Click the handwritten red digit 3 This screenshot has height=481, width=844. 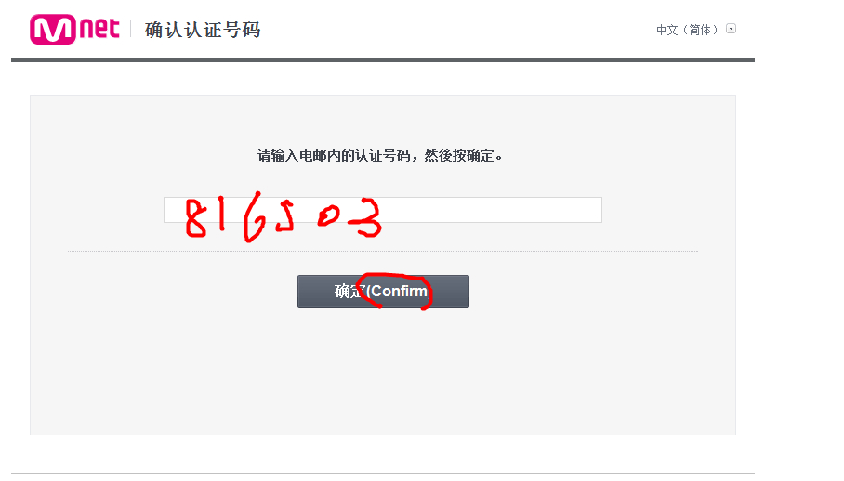366,217
